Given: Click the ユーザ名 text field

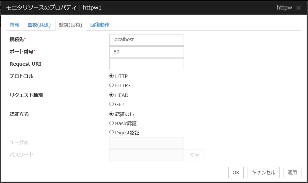Looking at the screenshot, I should click(x=146, y=143).
